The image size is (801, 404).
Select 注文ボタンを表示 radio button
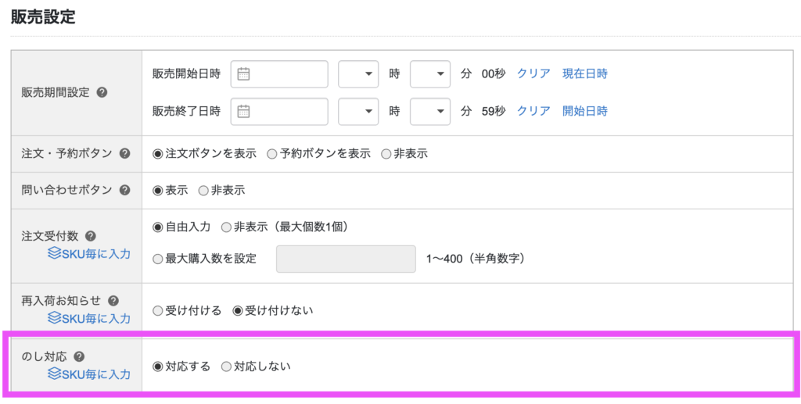[x=158, y=153]
